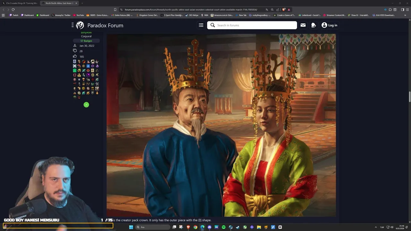This screenshot has height=231, width=411.
Task: Open the CK3 Atölye bookmark
Action: pos(192,15)
